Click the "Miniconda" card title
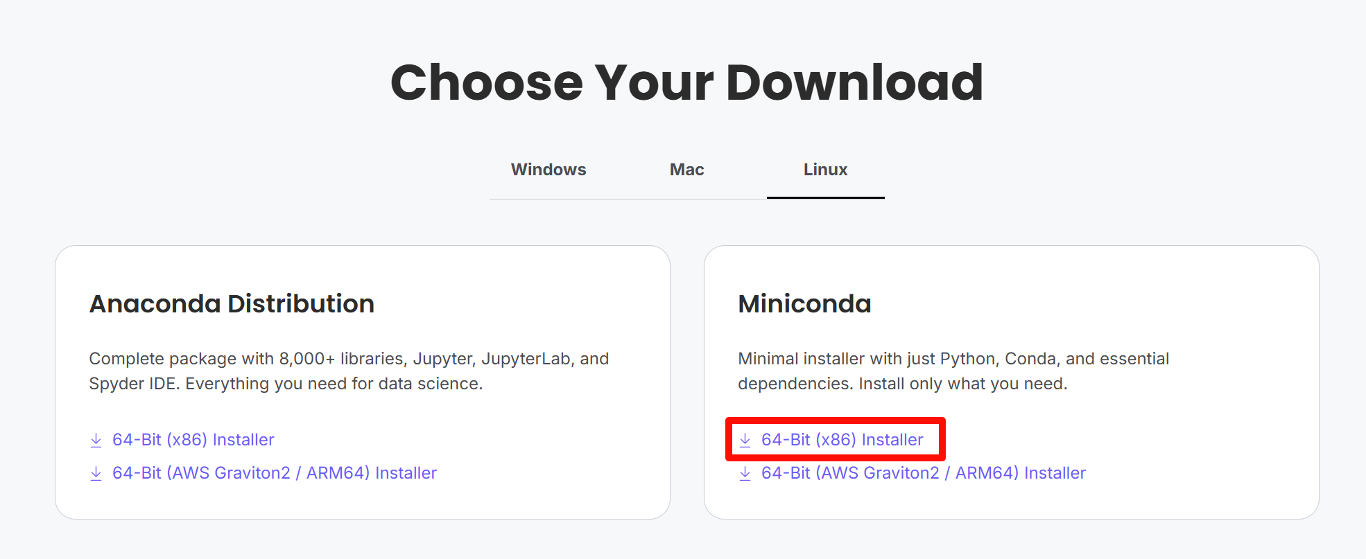This screenshot has width=1366, height=559. tap(804, 303)
